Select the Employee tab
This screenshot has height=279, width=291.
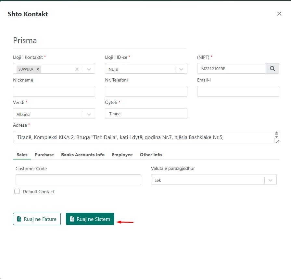pyautogui.click(x=122, y=155)
